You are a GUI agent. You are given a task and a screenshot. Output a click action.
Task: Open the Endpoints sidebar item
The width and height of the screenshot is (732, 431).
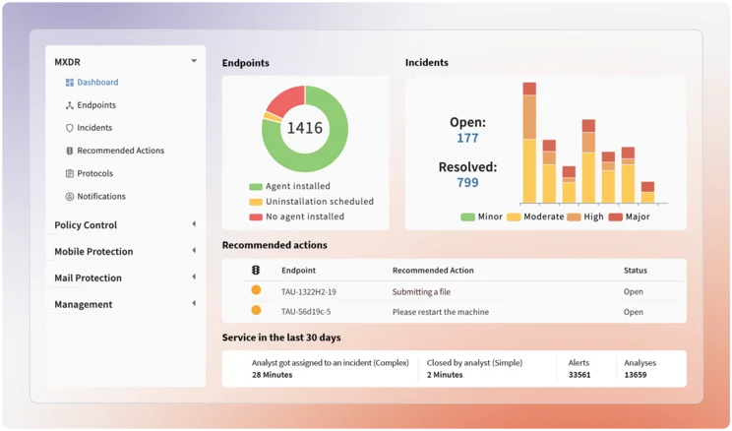(96, 105)
